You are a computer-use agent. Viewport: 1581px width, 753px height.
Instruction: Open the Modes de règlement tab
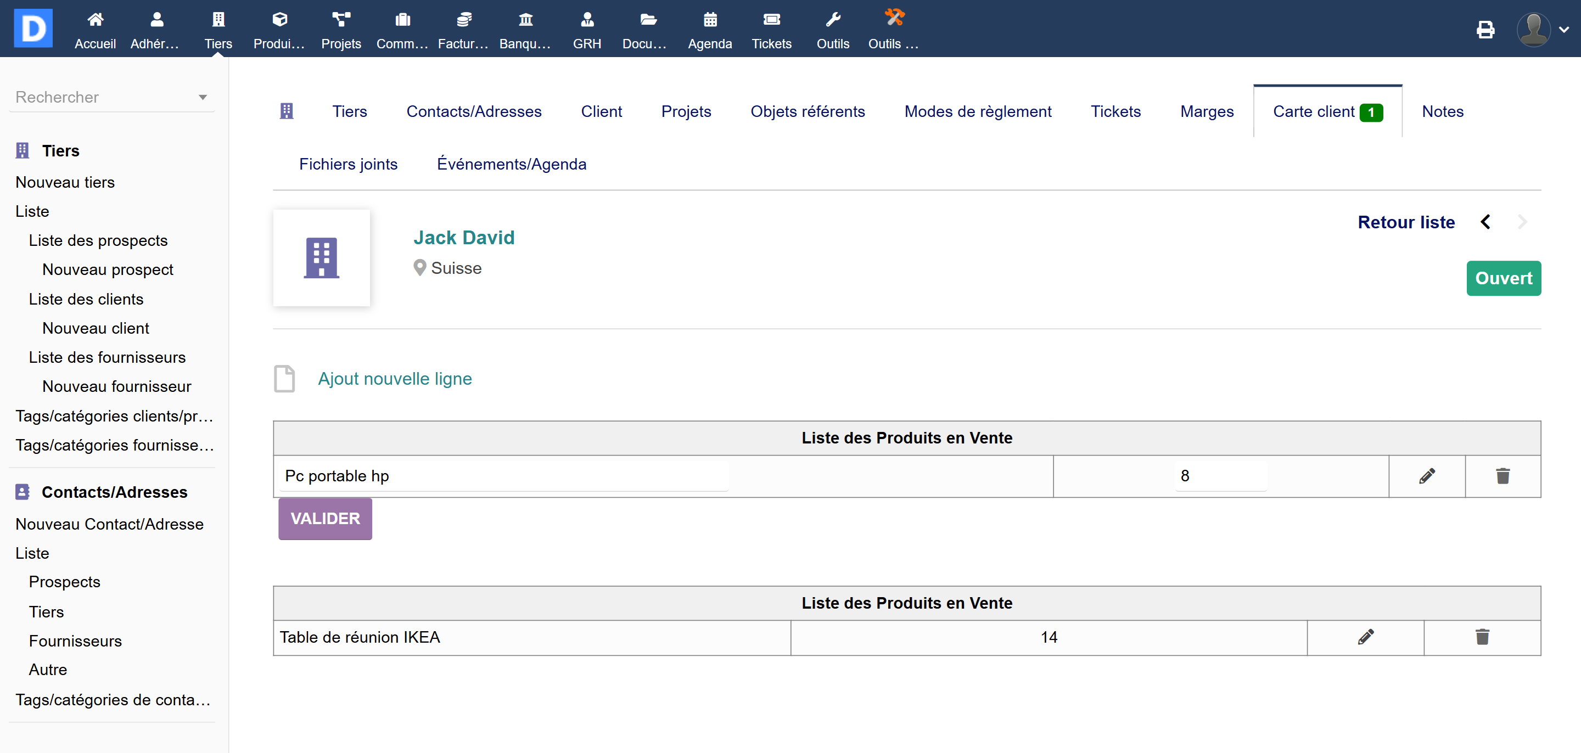(977, 112)
